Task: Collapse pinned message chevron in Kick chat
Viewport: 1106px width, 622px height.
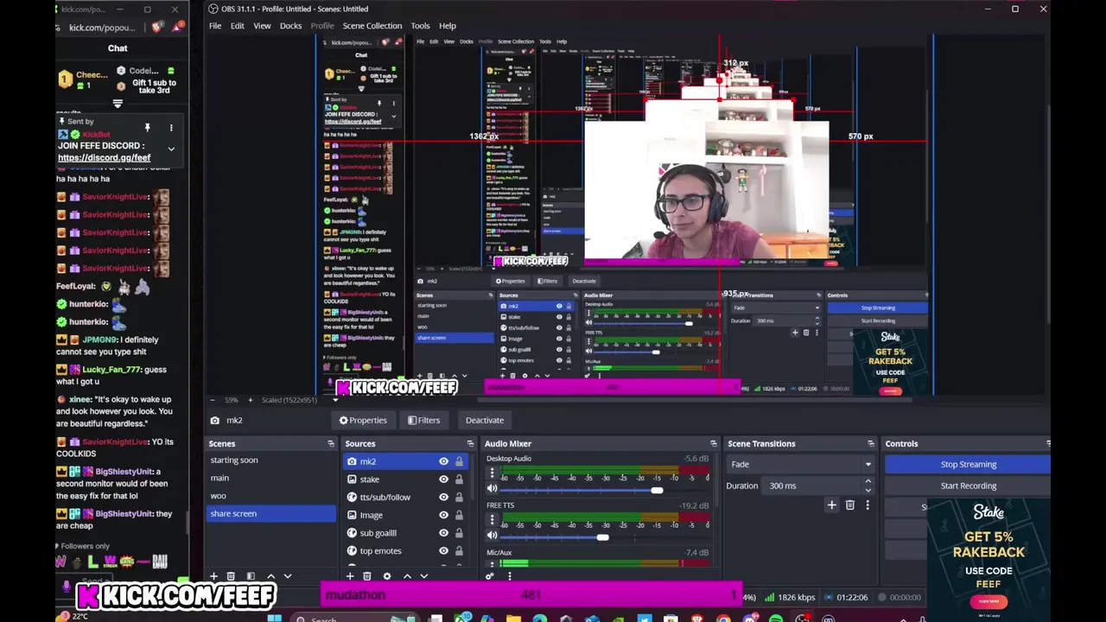Action: click(x=171, y=149)
